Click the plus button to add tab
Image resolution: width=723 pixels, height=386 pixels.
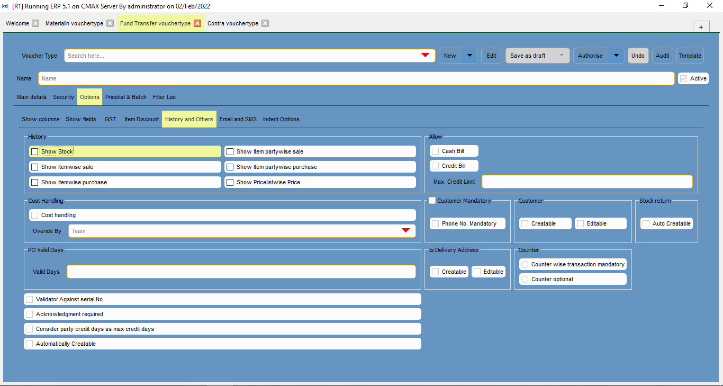click(x=701, y=27)
